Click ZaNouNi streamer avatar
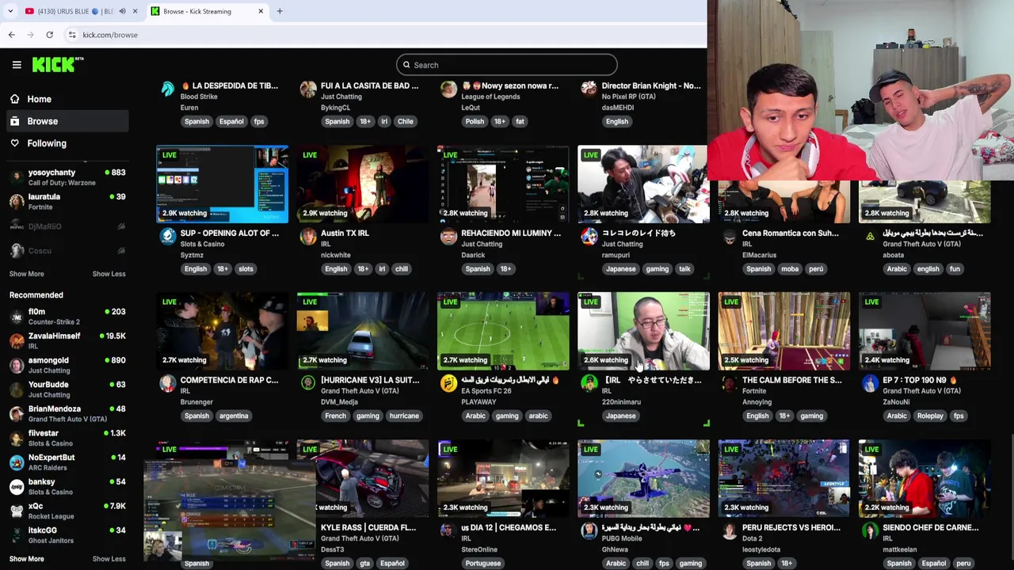Image resolution: width=1014 pixels, height=570 pixels. (x=870, y=383)
